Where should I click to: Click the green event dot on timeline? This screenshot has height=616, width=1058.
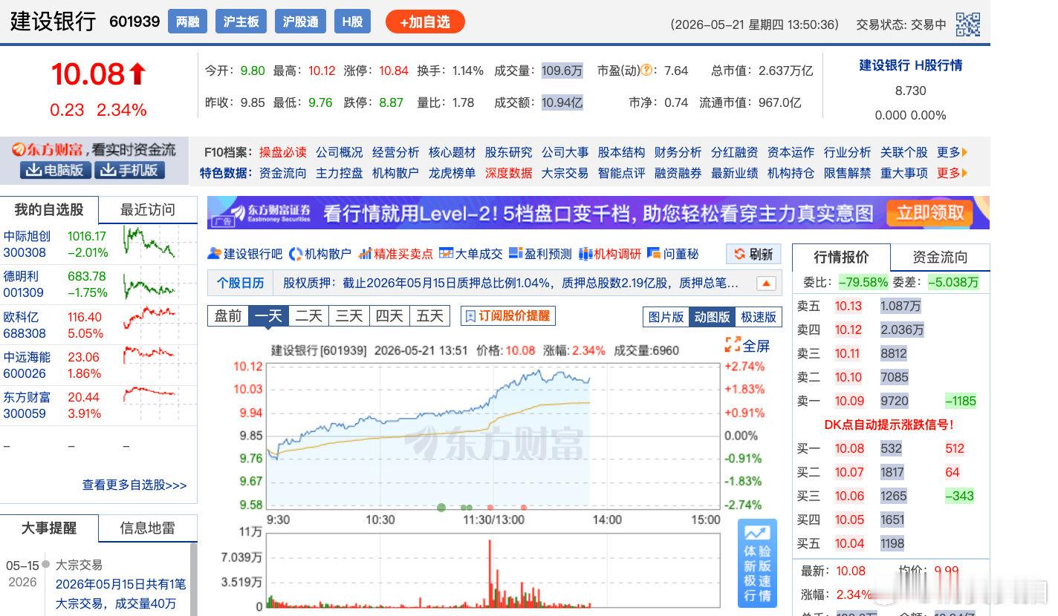pyautogui.click(x=441, y=508)
